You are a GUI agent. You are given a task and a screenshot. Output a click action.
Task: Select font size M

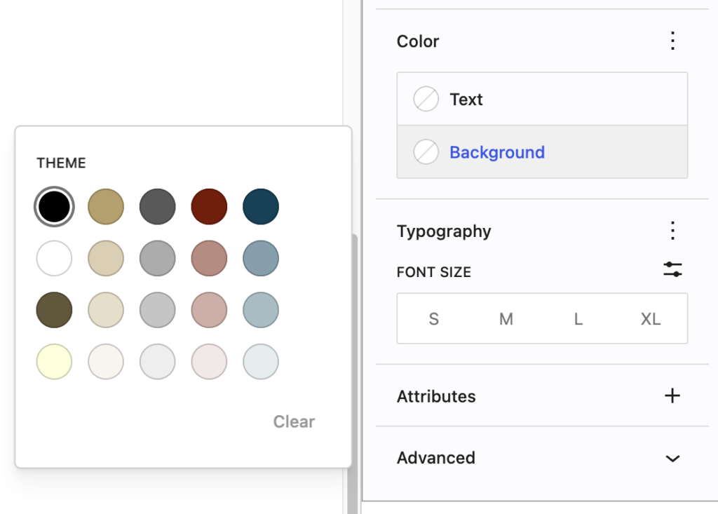point(506,319)
